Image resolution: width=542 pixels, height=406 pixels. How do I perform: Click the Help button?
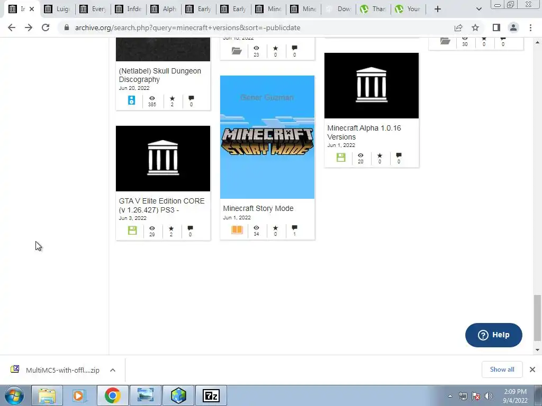(494, 335)
